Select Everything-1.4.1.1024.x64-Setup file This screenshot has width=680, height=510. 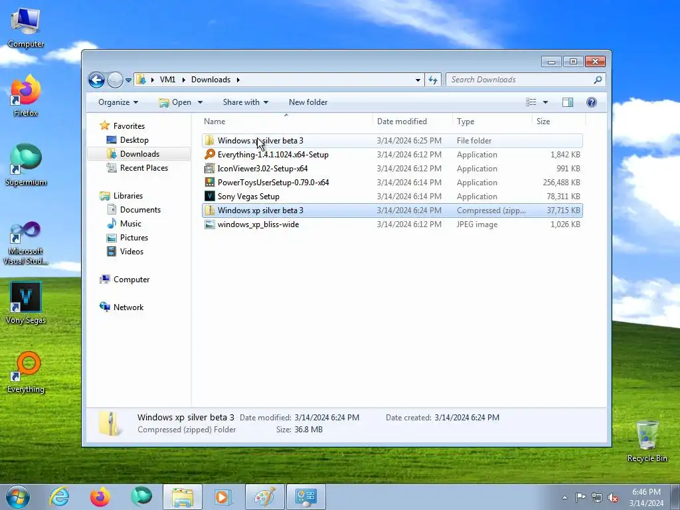392,154
